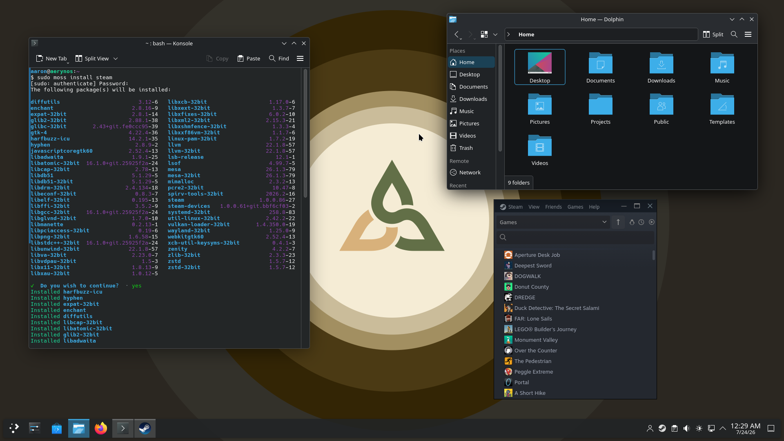Click the Steam library search field
The width and height of the screenshot is (784, 441).
(x=575, y=237)
